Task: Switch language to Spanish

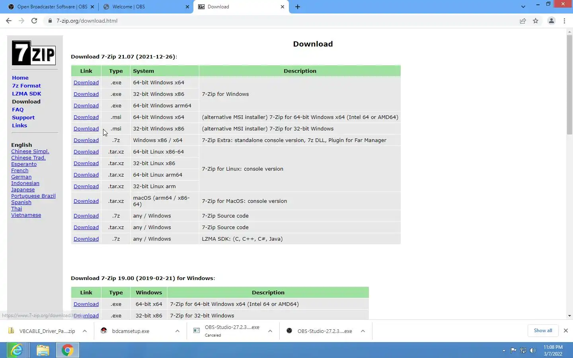Action: (x=21, y=202)
